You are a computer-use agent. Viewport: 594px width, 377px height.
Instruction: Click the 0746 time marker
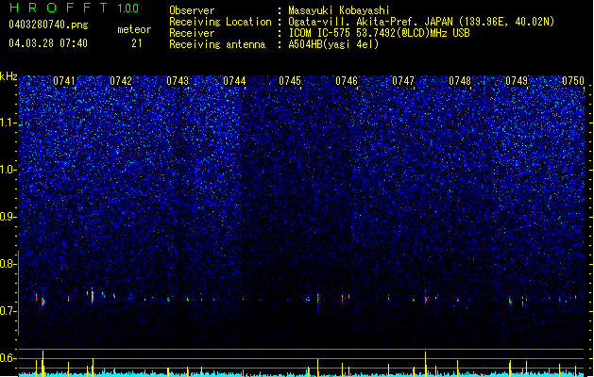coord(347,81)
